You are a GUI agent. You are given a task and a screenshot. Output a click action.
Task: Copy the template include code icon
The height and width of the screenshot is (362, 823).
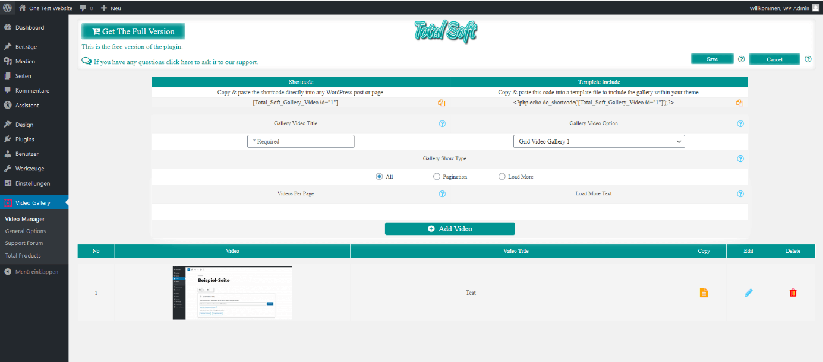tap(740, 103)
